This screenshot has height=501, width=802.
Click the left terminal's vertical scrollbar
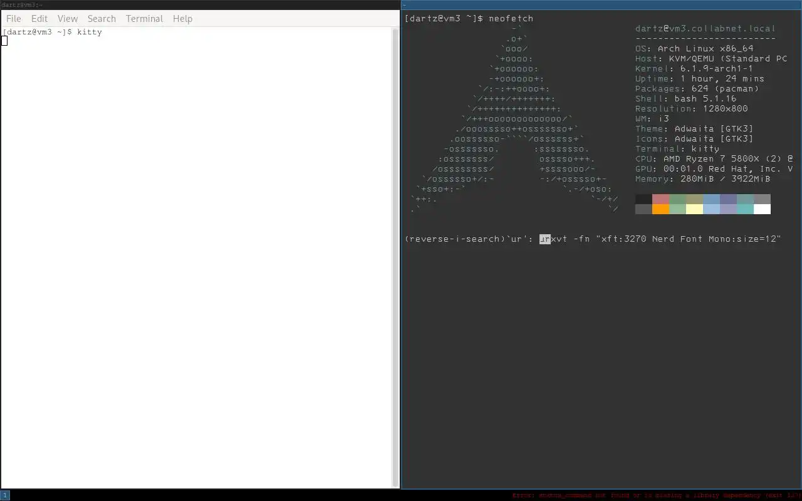pos(395,257)
